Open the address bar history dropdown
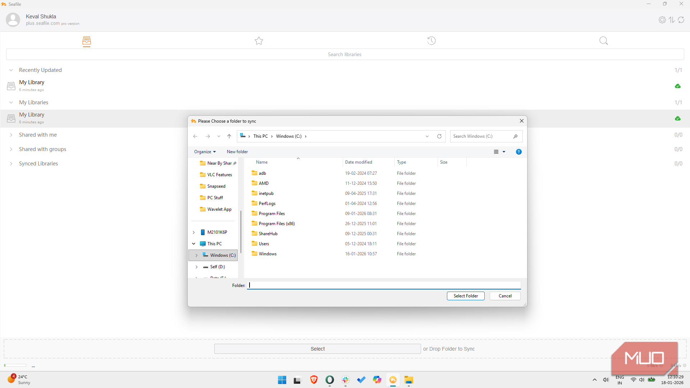690x388 pixels. 427,136
